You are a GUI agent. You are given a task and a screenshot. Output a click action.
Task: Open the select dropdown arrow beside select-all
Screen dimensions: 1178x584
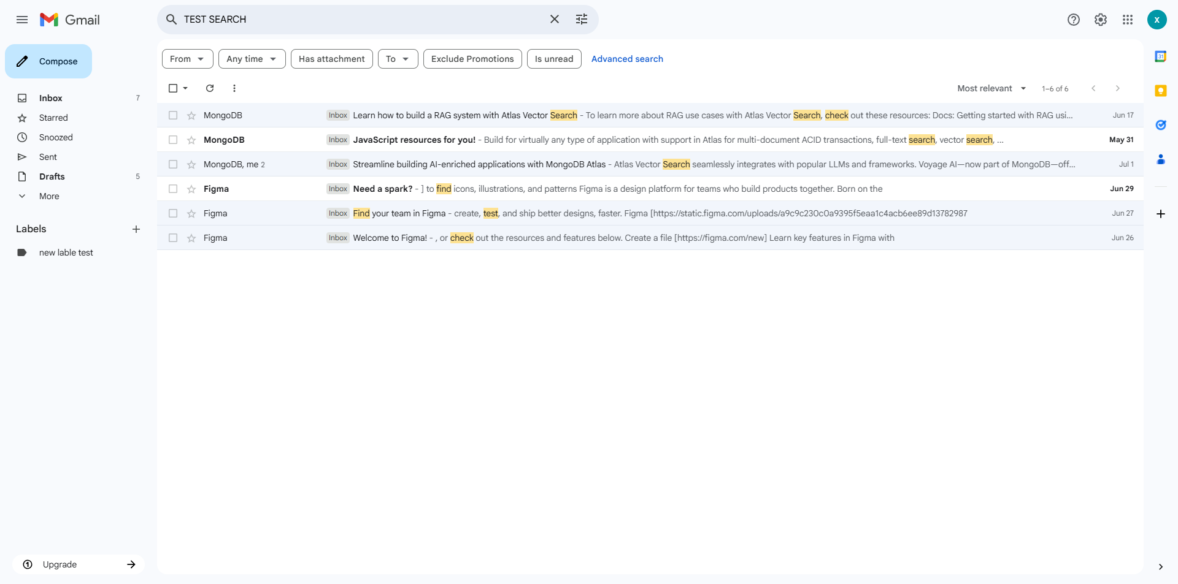click(x=185, y=88)
